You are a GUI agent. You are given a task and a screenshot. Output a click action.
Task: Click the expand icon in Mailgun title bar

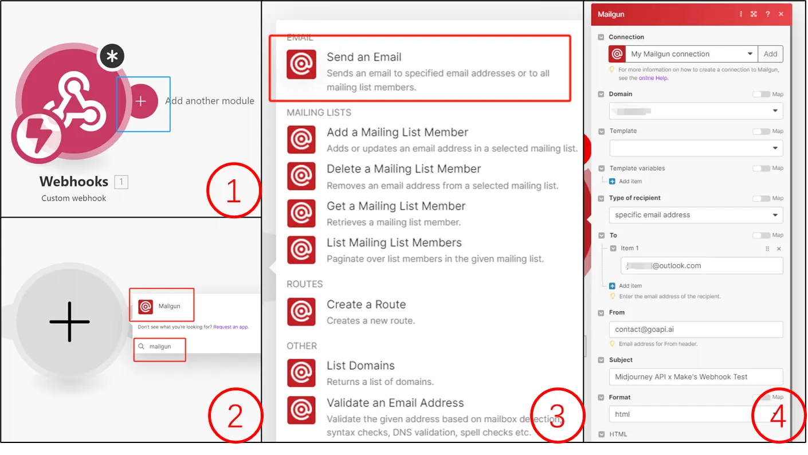pos(754,14)
